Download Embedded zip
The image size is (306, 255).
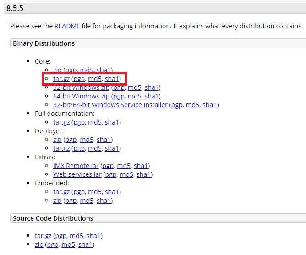tap(57, 201)
